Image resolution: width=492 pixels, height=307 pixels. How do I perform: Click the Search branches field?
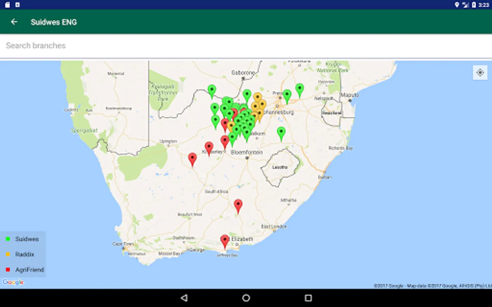click(x=246, y=46)
